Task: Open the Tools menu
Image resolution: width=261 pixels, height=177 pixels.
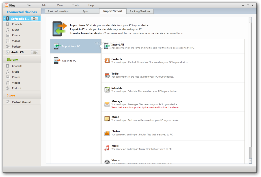Action: coord(75,5)
